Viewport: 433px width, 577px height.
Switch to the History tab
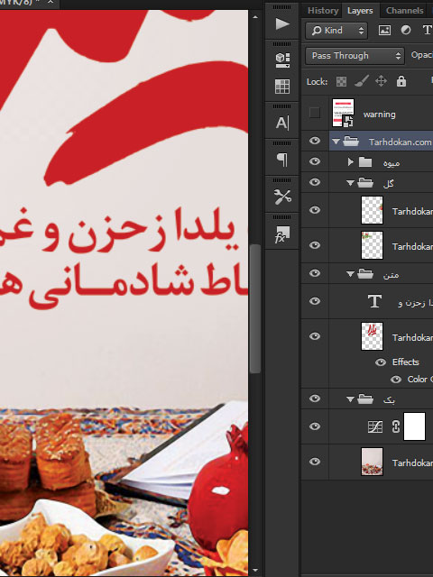(x=323, y=11)
